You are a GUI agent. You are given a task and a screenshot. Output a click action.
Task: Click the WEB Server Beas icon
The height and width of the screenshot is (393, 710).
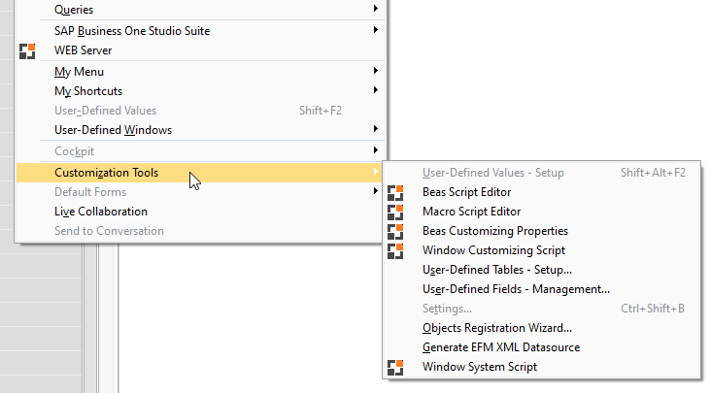click(27, 50)
